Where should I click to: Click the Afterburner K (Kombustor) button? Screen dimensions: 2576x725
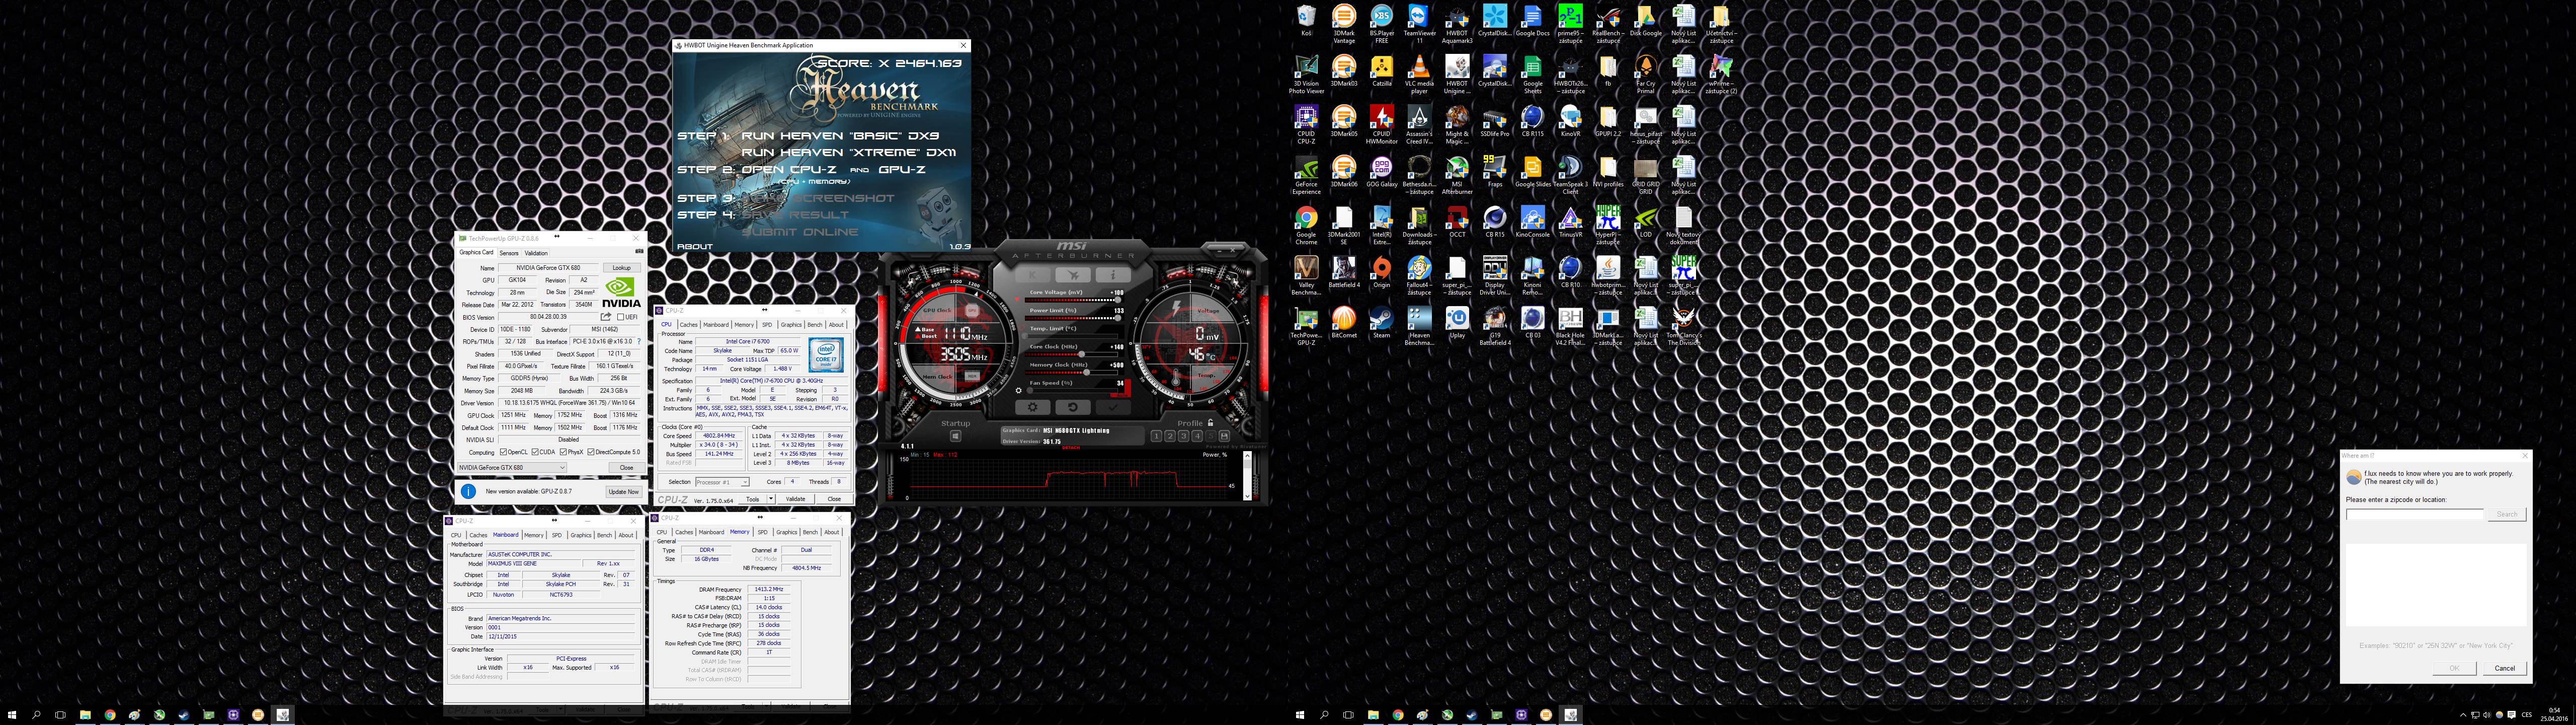[x=1033, y=275]
